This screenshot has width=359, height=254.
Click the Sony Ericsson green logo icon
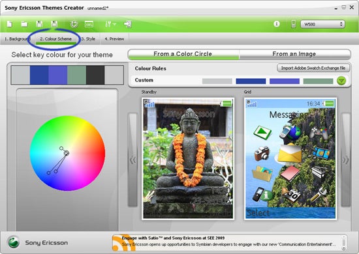pos(14,242)
